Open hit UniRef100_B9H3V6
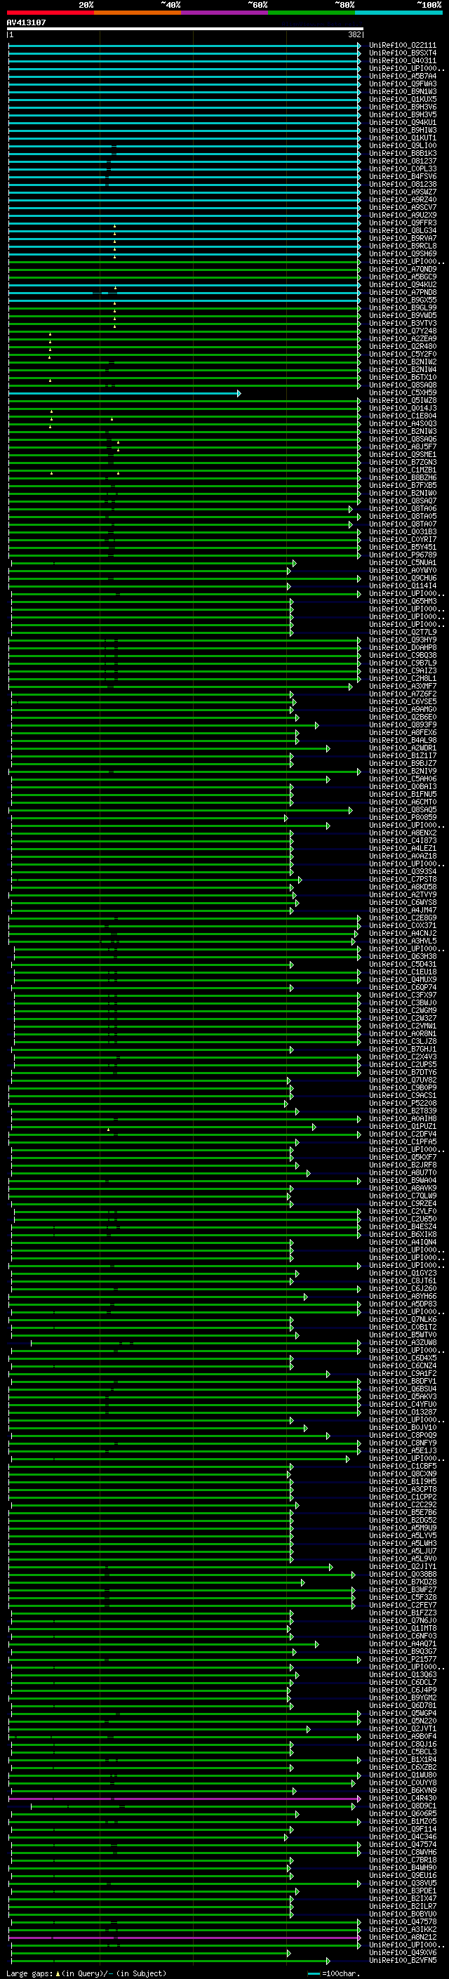Image resolution: width=449 pixels, height=1979 pixels. (403, 107)
